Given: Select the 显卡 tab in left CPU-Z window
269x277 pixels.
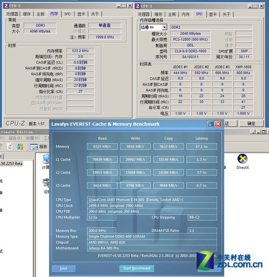Looking at the screenshot, I should coord(81,14).
